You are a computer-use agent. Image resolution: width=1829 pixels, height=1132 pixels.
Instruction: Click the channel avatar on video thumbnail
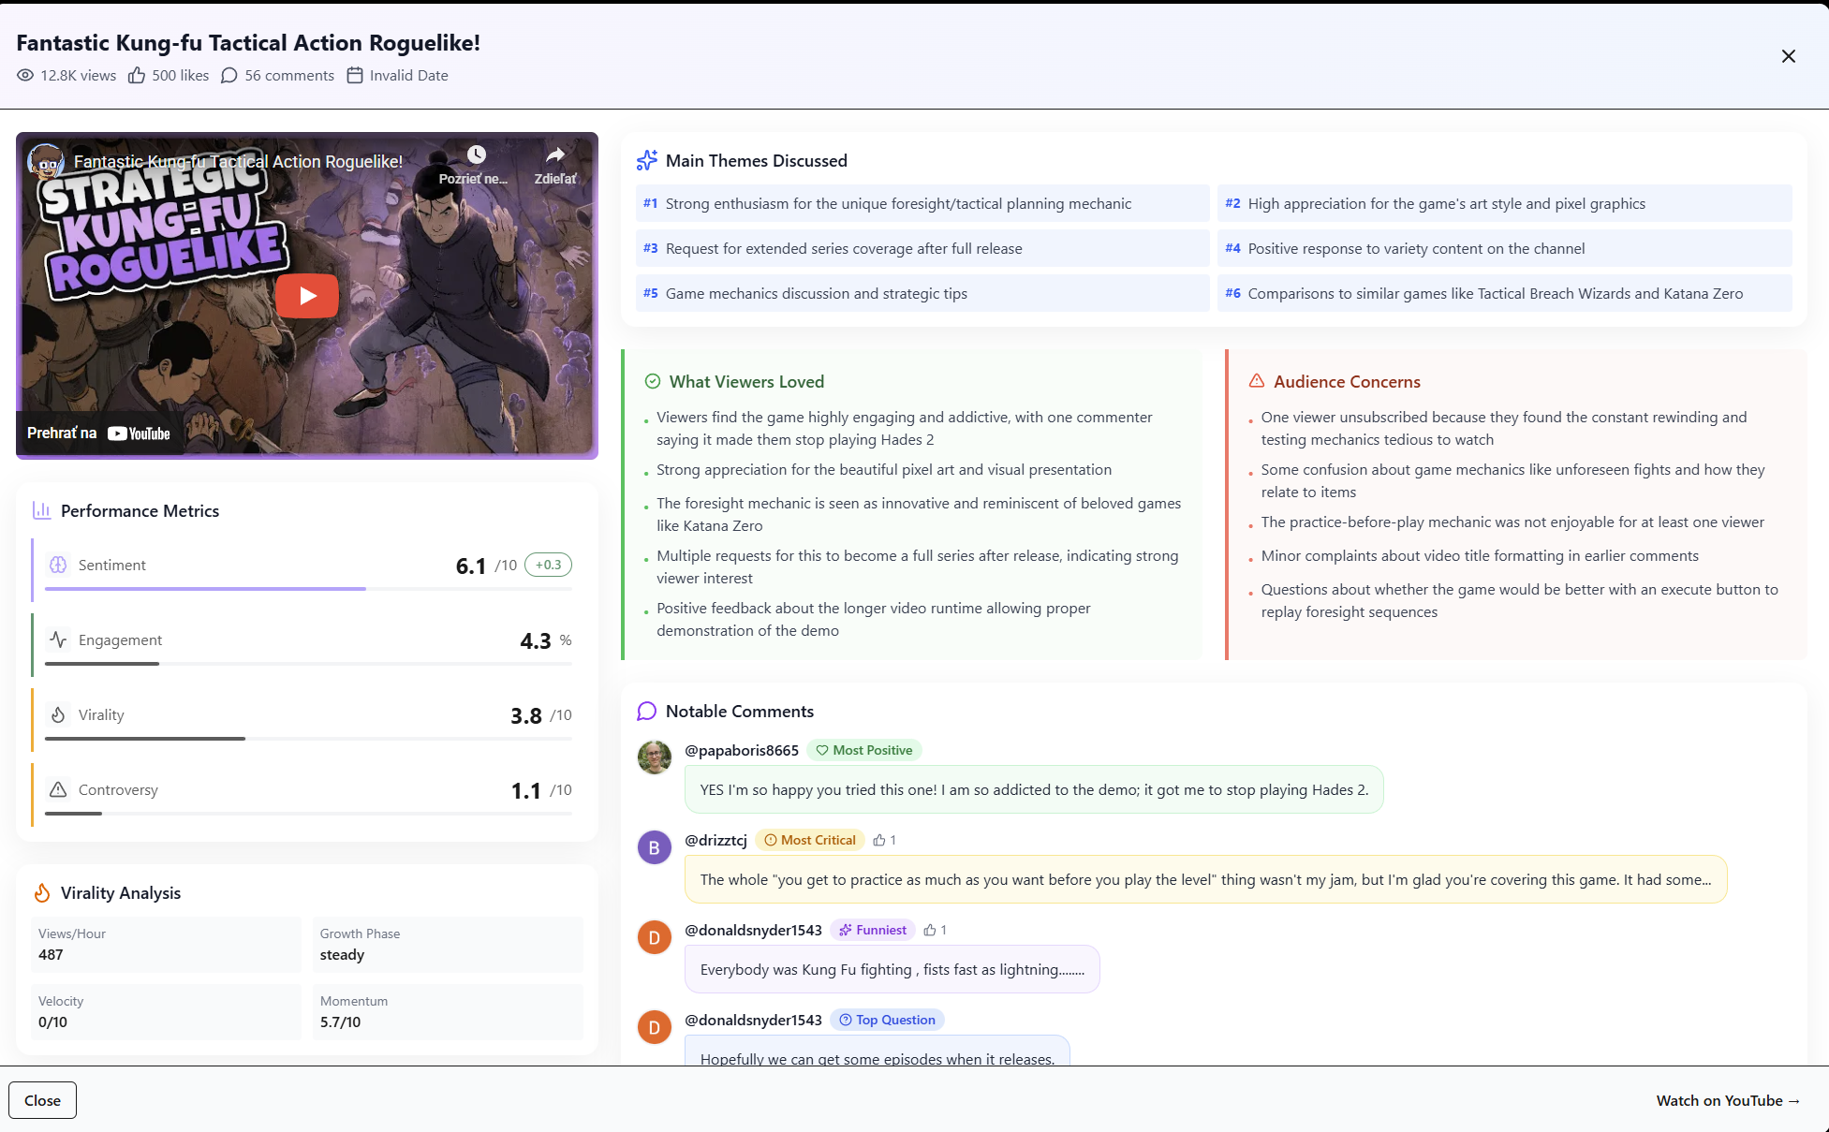tap(46, 162)
